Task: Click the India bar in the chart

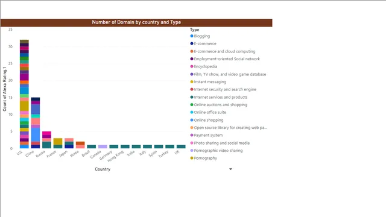Action: click(136, 146)
